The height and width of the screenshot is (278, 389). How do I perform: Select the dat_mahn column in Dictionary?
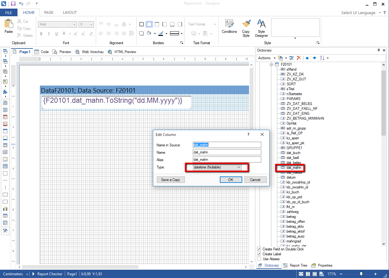294,168
